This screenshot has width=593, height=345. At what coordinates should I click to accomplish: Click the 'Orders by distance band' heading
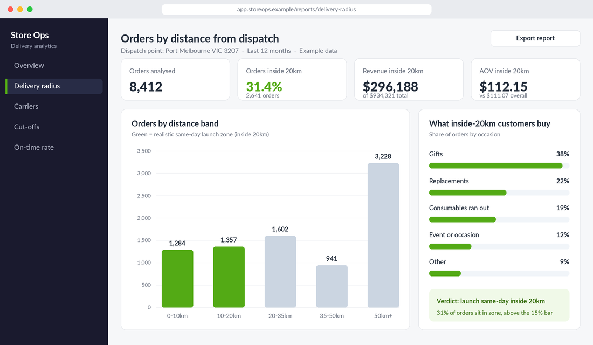175,123
